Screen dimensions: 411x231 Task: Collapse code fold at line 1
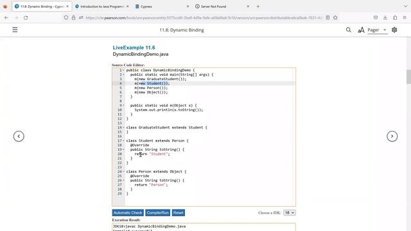[x=124, y=70]
